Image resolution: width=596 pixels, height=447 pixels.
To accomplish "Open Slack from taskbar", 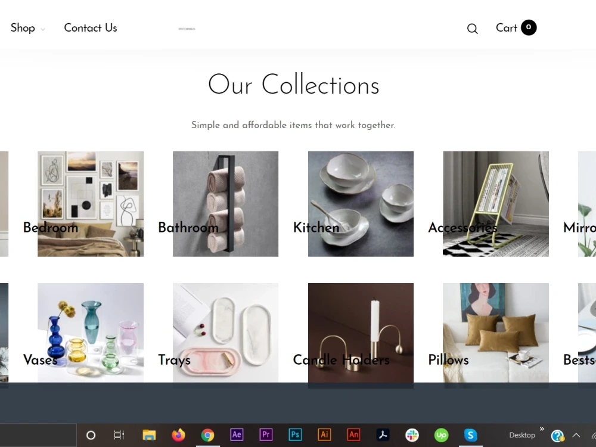I will pos(412,435).
